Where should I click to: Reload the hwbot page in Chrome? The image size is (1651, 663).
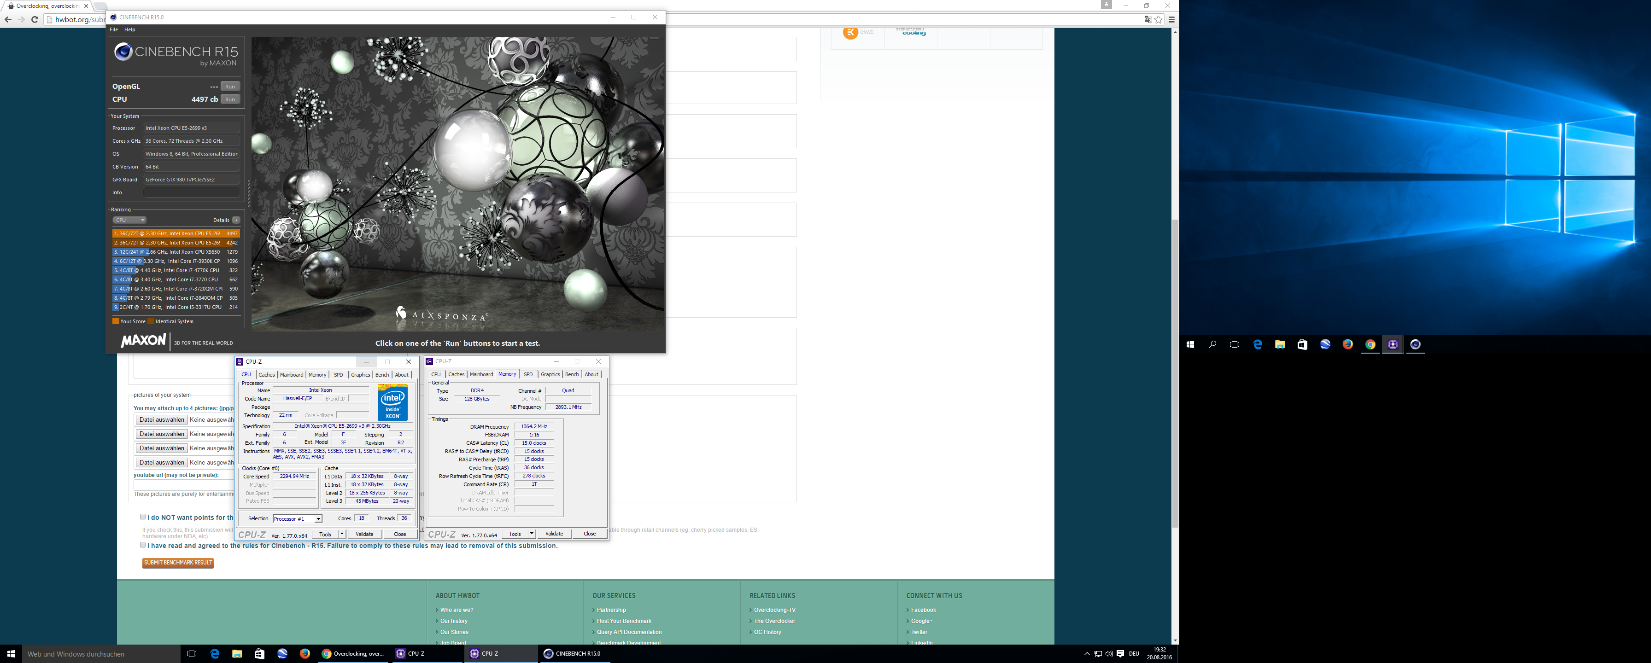point(35,19)
